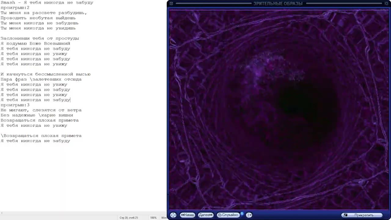The image size is (391, 220).
Task: Click the line "Заслонивши тебя от простуды"
Action: tap(40, 38)
